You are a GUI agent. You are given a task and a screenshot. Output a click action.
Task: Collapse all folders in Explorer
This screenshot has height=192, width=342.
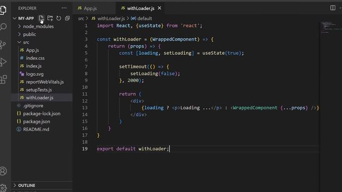pos(67,18)
